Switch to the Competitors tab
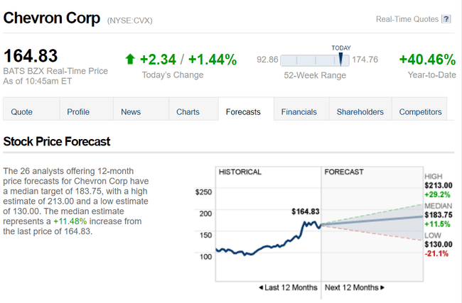 (421, 111)
